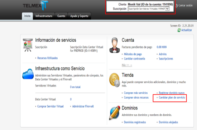Open the Suscripciones link
Screen dimensions: 197x130
click(166, 58)
